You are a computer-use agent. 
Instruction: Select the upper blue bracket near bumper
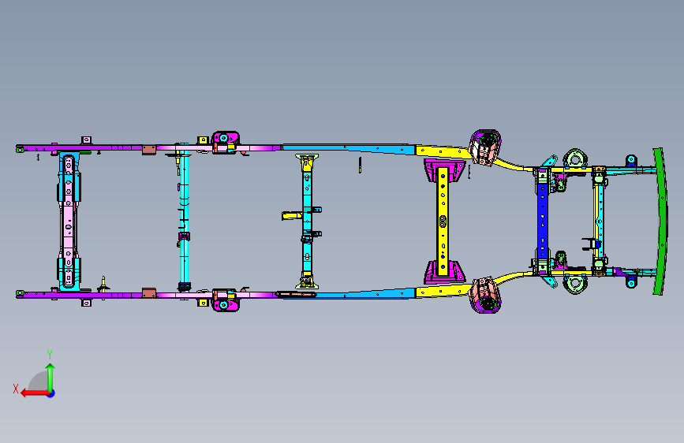coord(631,161)
